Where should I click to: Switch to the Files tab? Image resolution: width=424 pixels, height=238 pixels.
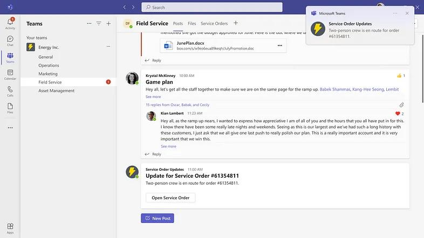click(x=192, y=24)
